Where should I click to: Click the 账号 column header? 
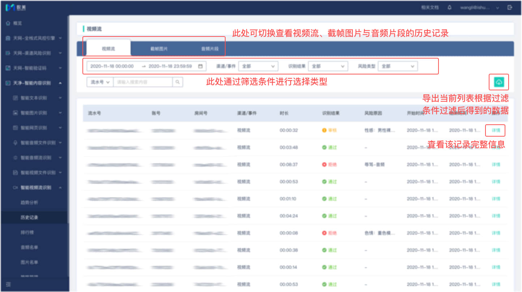156,113
